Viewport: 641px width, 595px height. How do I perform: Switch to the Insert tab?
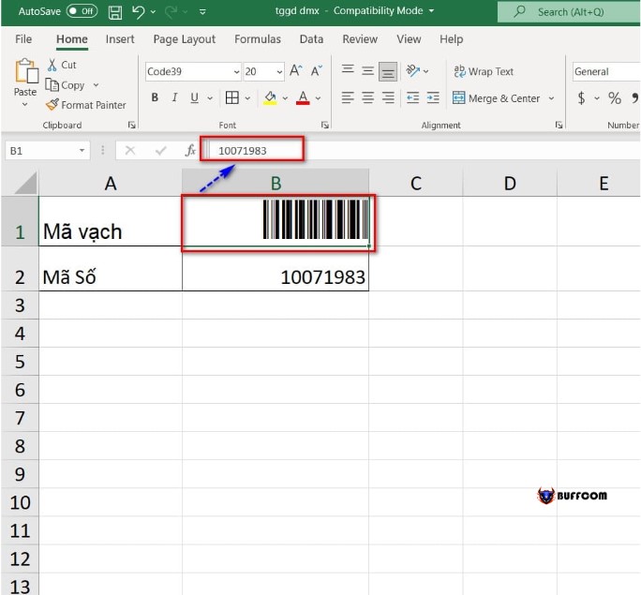pos(120,39)
